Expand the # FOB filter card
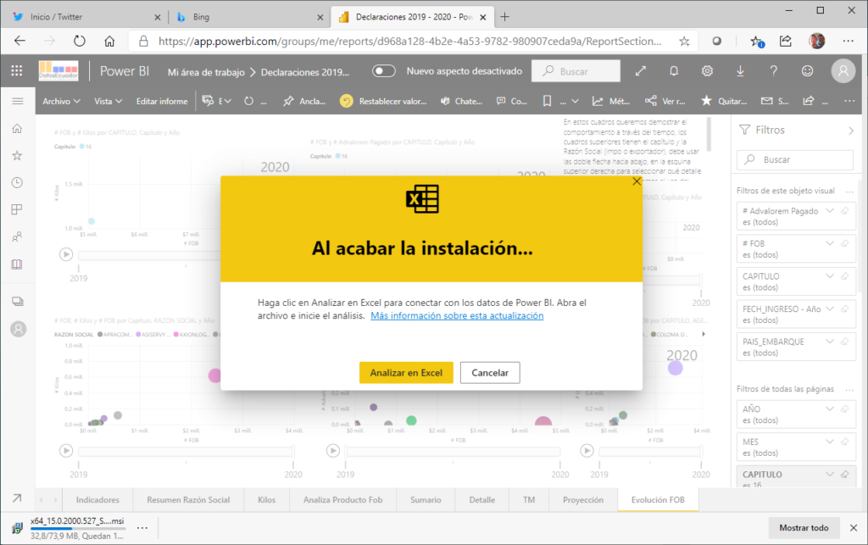 (x=829, y=243)
